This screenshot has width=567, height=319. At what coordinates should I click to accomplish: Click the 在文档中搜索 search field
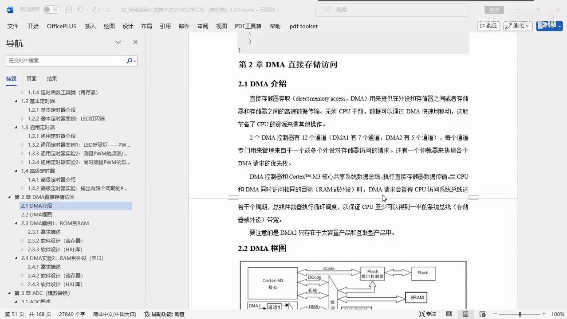(x=66, y=61)
